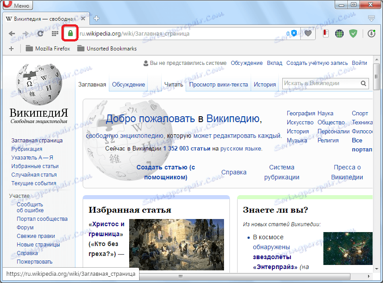Open Искусство portal link

click(300, 123)
